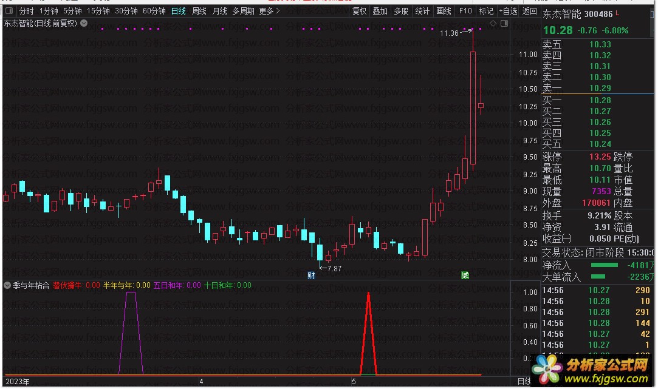Click the 11.36 high price label
This screenshot has width=658, height=389.
[449, 33]
